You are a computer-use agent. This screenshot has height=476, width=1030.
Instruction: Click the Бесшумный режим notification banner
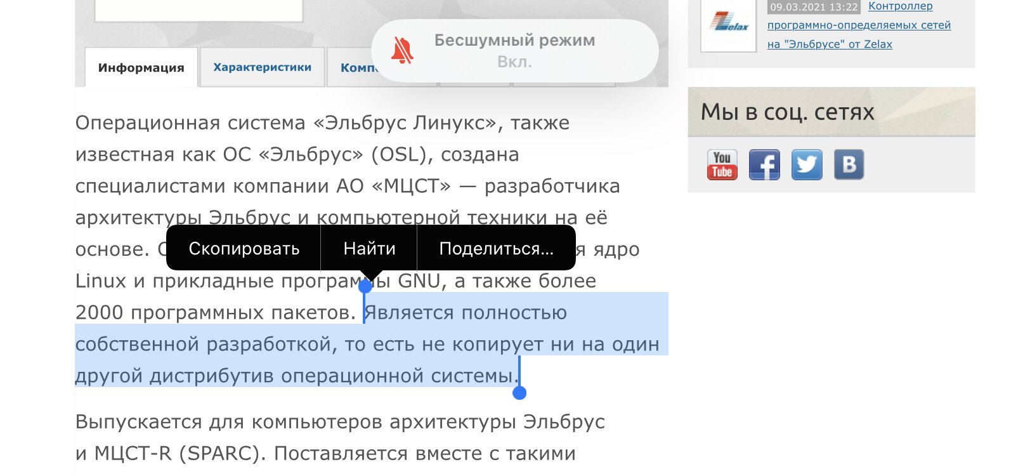coord(514,51)
